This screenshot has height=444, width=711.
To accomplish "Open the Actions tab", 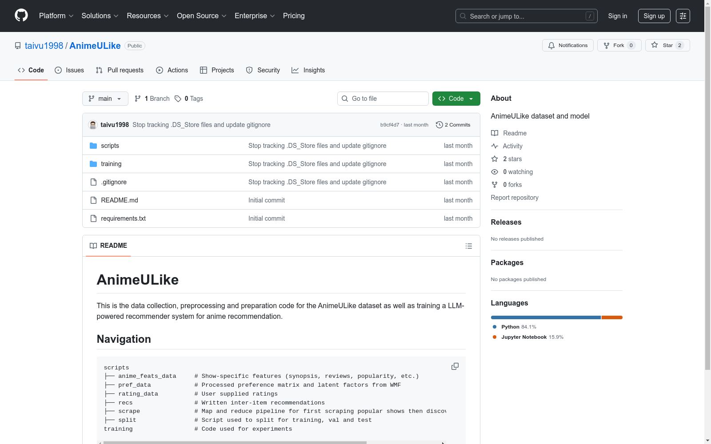I will pyautogui.click(x=172, y=70).
